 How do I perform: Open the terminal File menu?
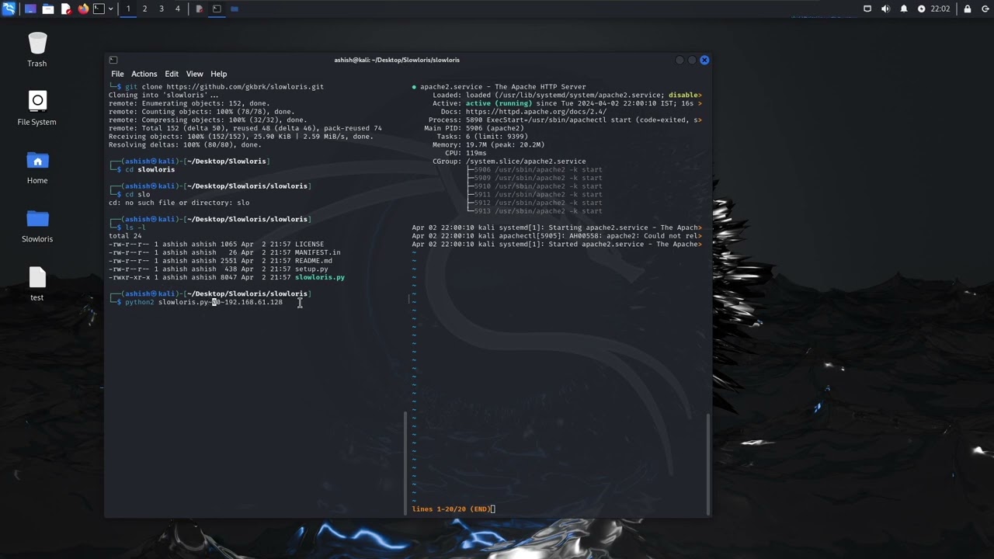(x=117, y=74)
